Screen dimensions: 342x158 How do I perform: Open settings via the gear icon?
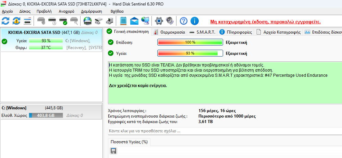click(159, 21)
